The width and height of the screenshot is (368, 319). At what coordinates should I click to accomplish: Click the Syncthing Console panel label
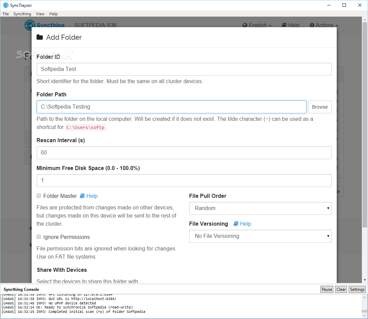pos(21,289)
